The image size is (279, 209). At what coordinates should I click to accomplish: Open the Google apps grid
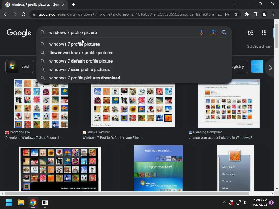pyautogui.click(x=264, y=33)
